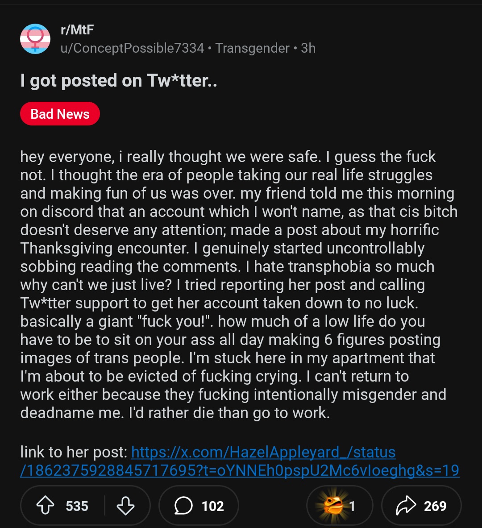Click the Transgender user flair
This screenshot has width=482, height=528.
pos(253,48)
